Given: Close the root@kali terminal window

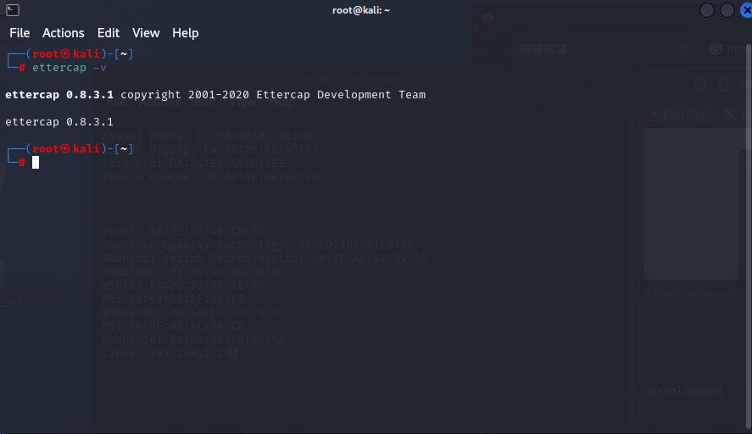Looking at the screenshot, I should click(746, 10).
